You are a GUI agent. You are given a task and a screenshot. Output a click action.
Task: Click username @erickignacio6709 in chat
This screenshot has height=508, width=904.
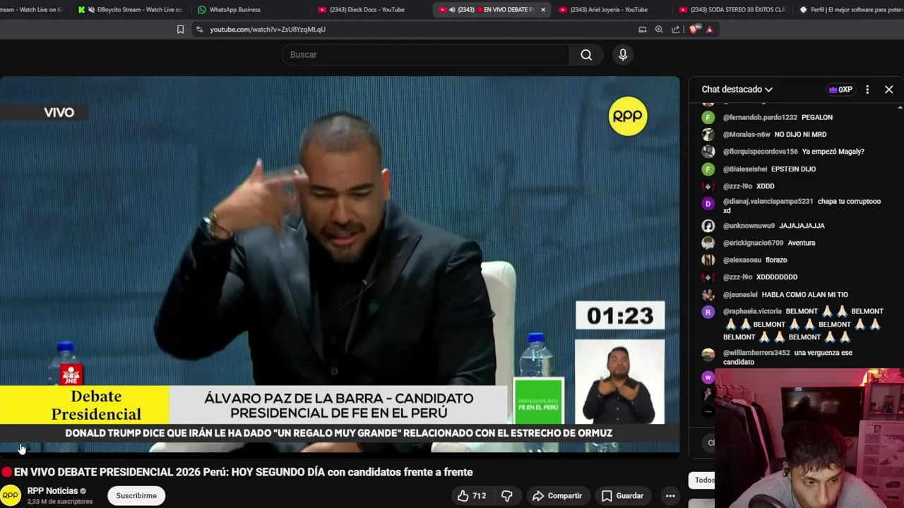click(x=753, y=243)
